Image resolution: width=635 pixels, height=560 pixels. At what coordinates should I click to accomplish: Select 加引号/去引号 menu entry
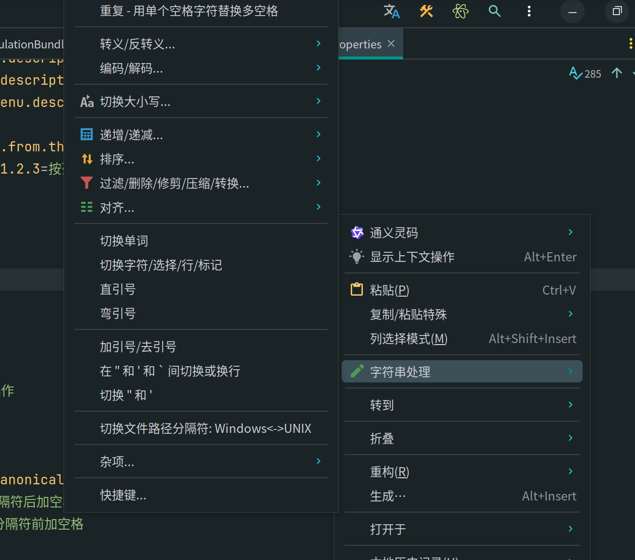pyautogui.click(x=201, y=347)
